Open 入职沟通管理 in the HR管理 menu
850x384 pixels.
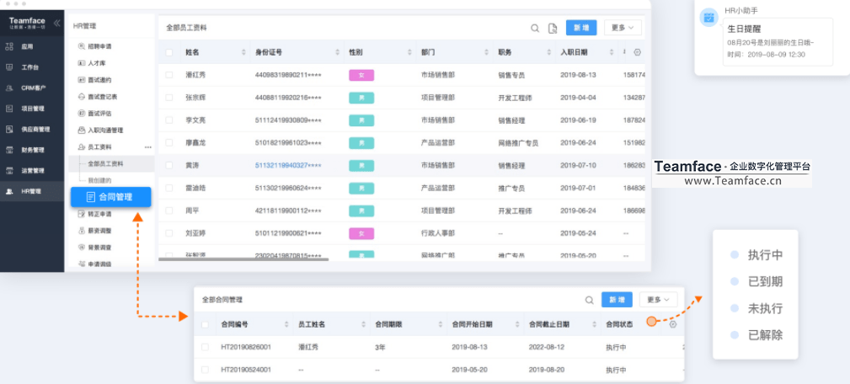105,130
